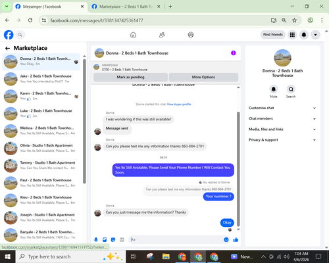Open the account dropdown arrow in the Facebook header
The width and height of the screenshot is (329, 263).
pos(315,35)
